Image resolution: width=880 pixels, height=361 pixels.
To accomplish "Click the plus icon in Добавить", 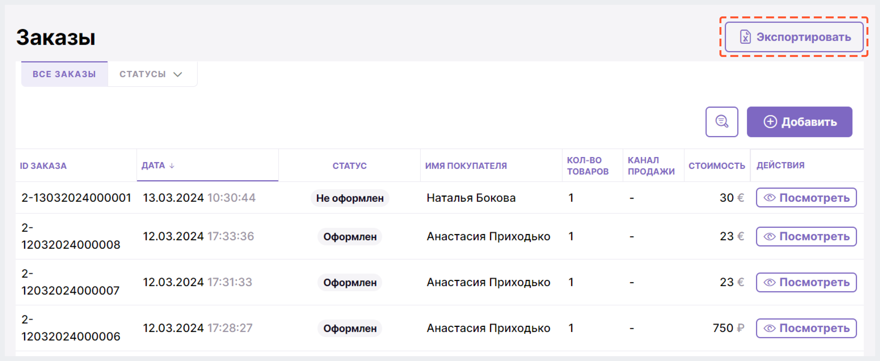I will [770, 122].
